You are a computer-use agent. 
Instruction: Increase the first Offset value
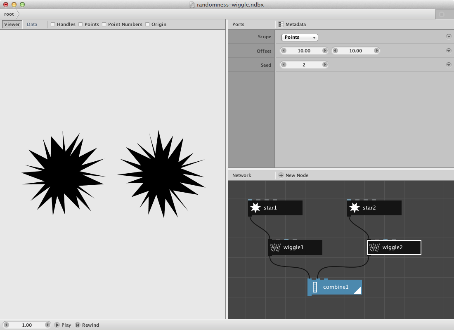pyautogui.click(x=324, y=51)
